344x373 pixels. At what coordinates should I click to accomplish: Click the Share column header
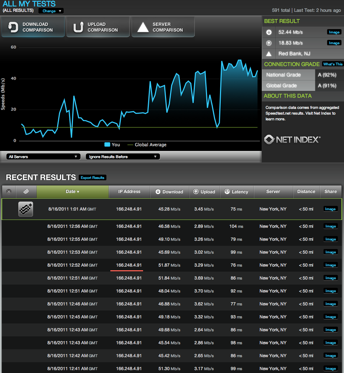pyautogui.click(x=331, y=192)
